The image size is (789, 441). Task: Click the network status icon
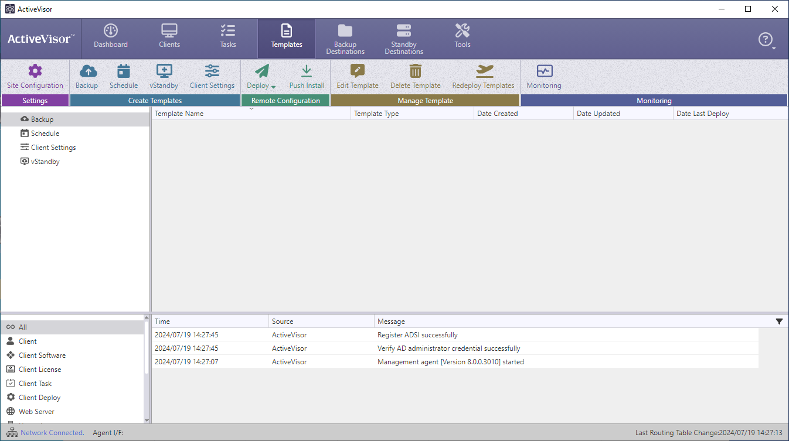pos(11,433)
